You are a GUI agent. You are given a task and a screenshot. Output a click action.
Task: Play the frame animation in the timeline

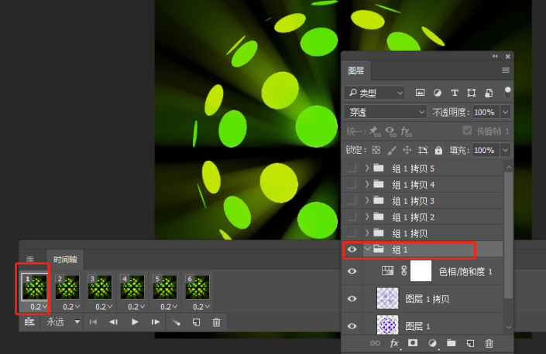pos(135,322)
